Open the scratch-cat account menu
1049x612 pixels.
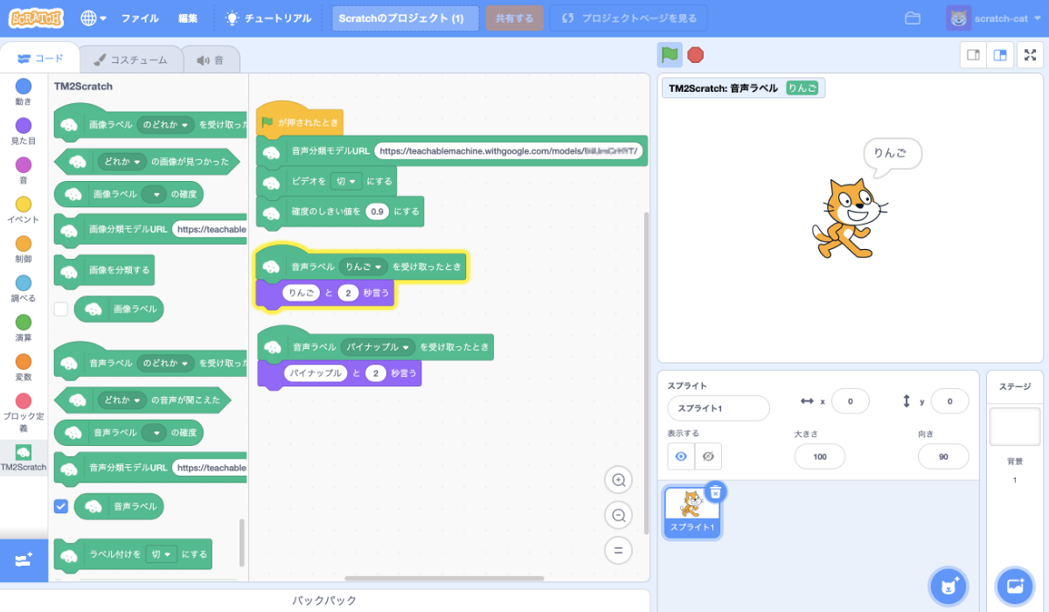pyautogui.click(x=992, y=18)
